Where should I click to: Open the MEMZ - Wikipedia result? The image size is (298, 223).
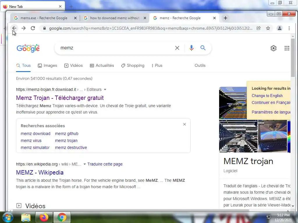[40, 172]
